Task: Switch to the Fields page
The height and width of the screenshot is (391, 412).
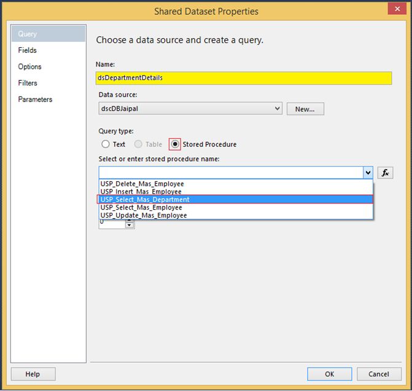Action: [x=28, y=50]
